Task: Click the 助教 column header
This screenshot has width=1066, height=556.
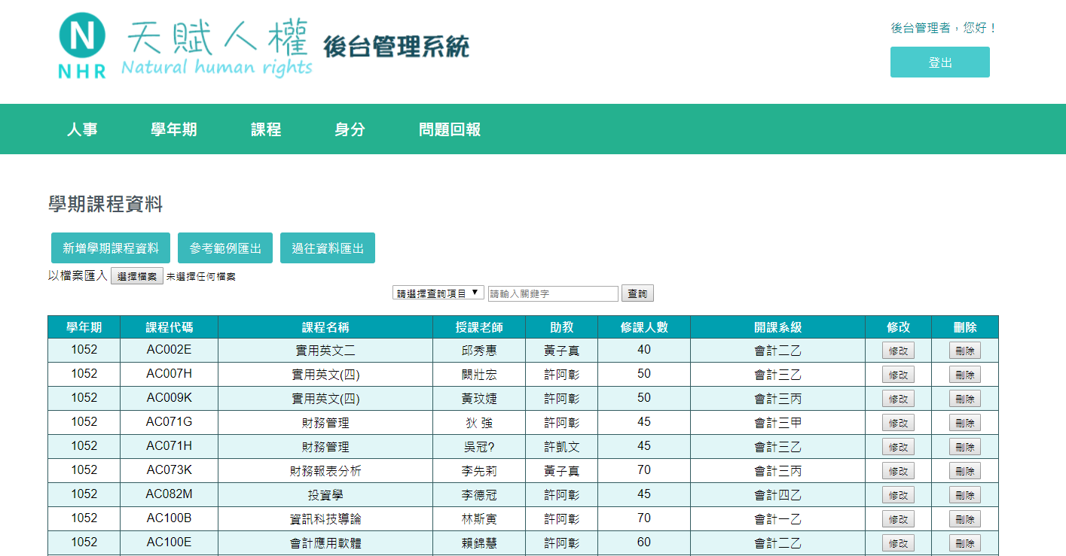Action: [x=562, y=327]
